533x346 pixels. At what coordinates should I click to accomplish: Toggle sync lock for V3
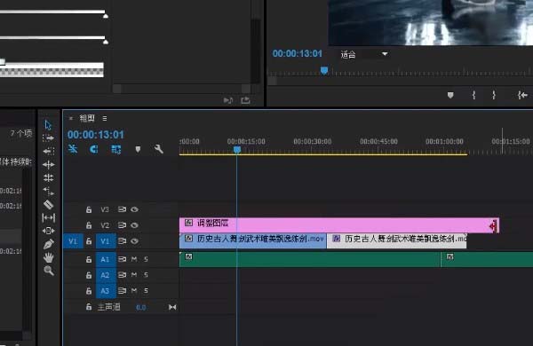[x=122, y=209]
